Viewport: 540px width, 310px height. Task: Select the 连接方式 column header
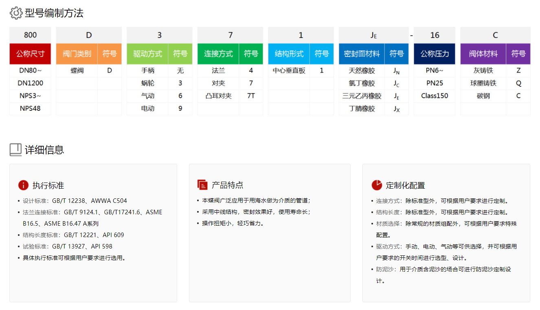pos(218,54)
